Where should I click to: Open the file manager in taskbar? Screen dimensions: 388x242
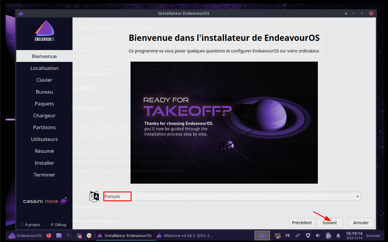click(59, 236)
